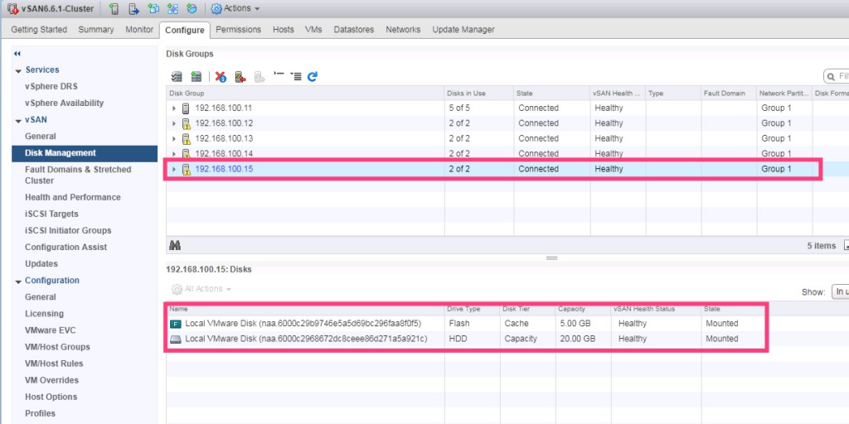Open the Actions dropdown menu
849x424 pixels.
tap(235, 8)
